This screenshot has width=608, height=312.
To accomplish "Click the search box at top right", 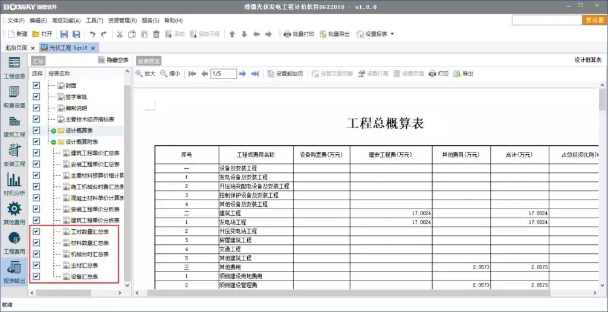I will click(547, 20).
